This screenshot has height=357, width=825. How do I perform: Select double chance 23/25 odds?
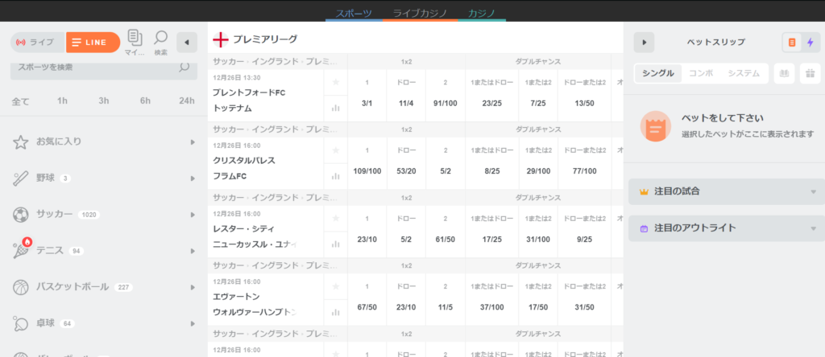click(492, 104)
